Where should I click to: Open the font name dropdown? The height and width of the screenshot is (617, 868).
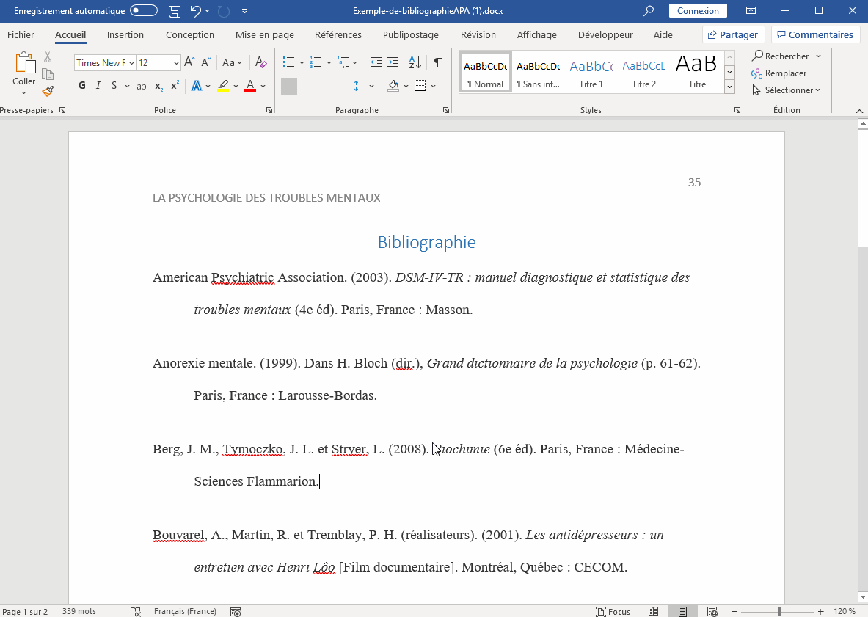(132, 63)
